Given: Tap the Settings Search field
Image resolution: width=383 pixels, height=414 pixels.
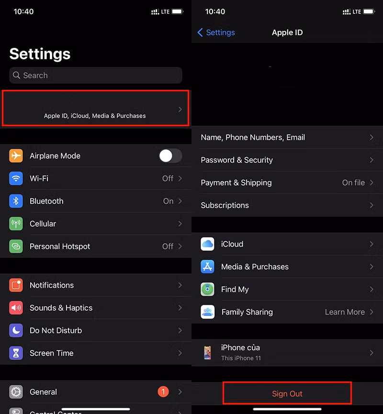Looking at the screenshot, I should tap(96, 75).
